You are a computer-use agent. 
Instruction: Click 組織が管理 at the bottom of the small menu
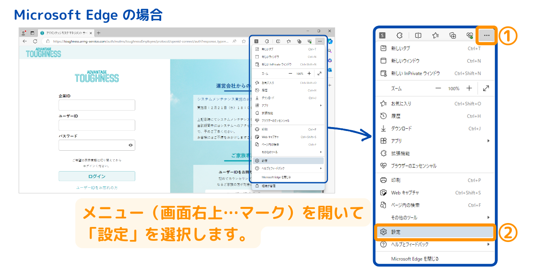tap(288, 186)
